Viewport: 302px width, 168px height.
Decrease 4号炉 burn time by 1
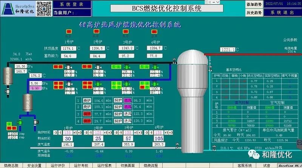pos(151,133)
